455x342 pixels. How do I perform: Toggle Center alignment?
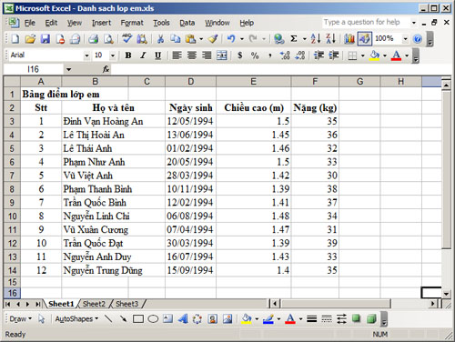tap(192, 55)
